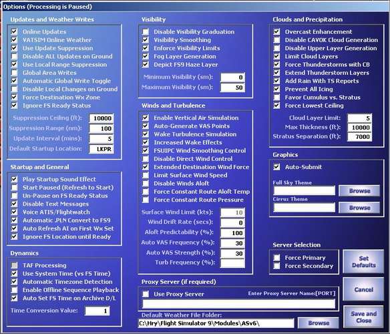Edit the Suppression Ceiling field
This screenshot has height=334, width=390.
102,118
